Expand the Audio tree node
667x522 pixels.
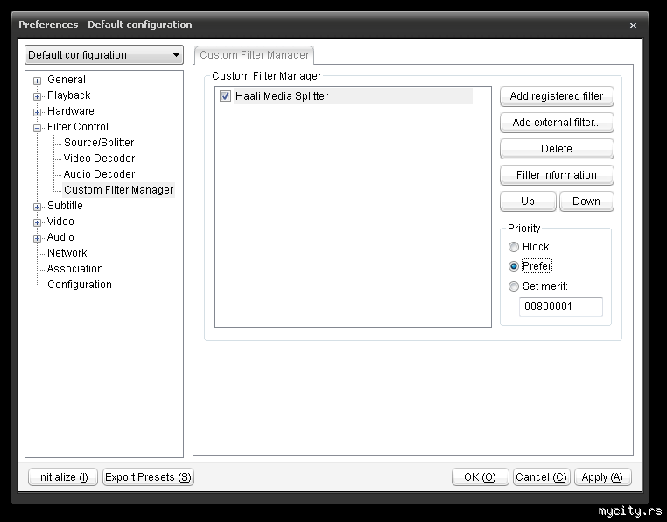[38, 238]
